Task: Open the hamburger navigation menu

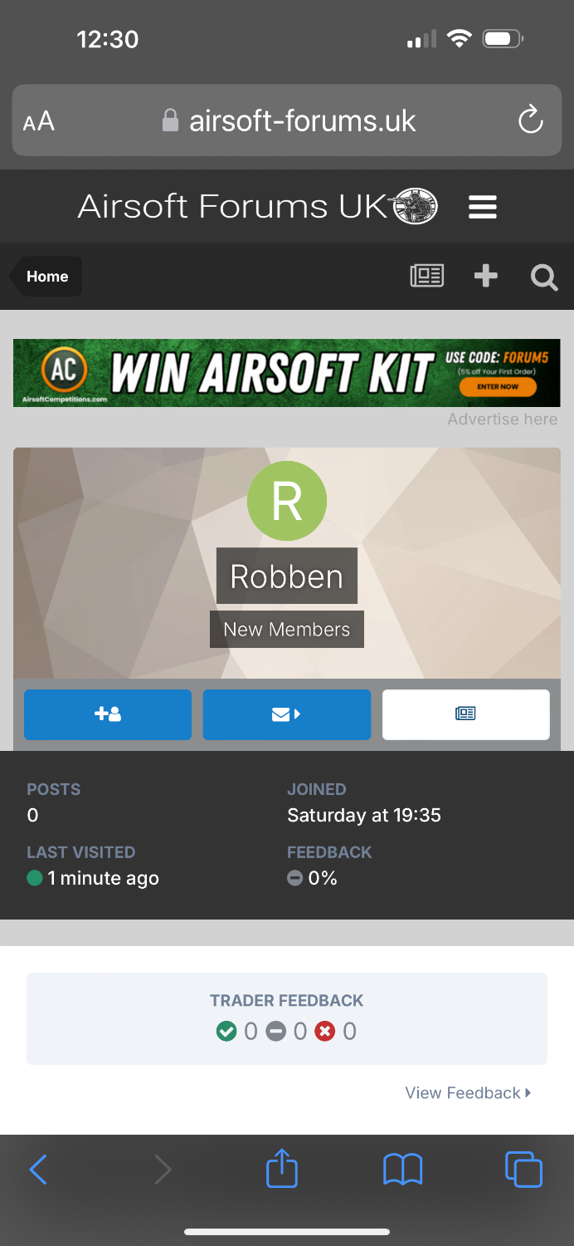Action: point(483,207)
